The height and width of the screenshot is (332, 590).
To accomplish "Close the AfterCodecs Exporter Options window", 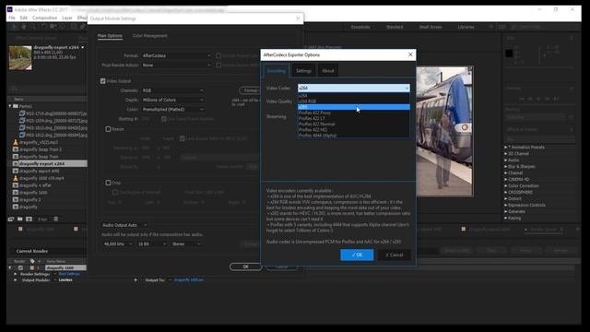I will point(410,54).
